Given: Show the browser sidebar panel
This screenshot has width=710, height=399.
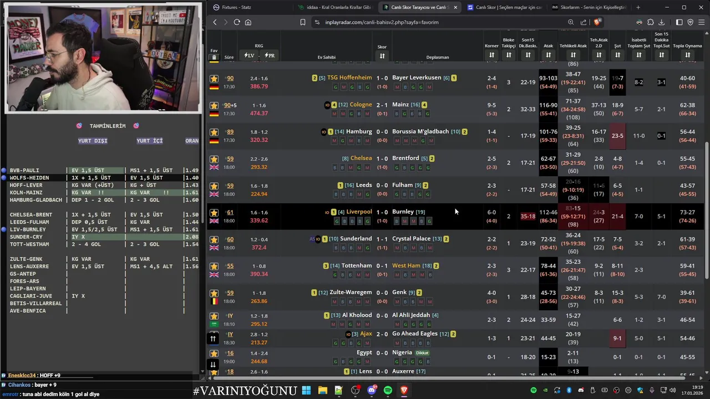Looking at the screenshot, I should pos(679,22).
